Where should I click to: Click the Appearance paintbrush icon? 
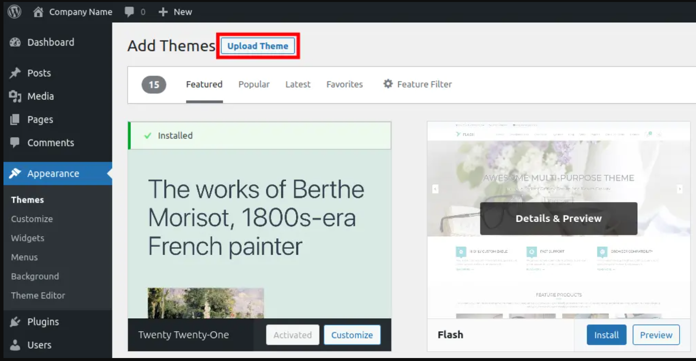pos(15,173)
